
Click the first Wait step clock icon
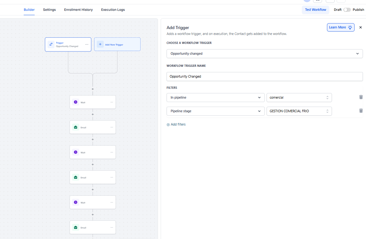[x=76, y=102]
